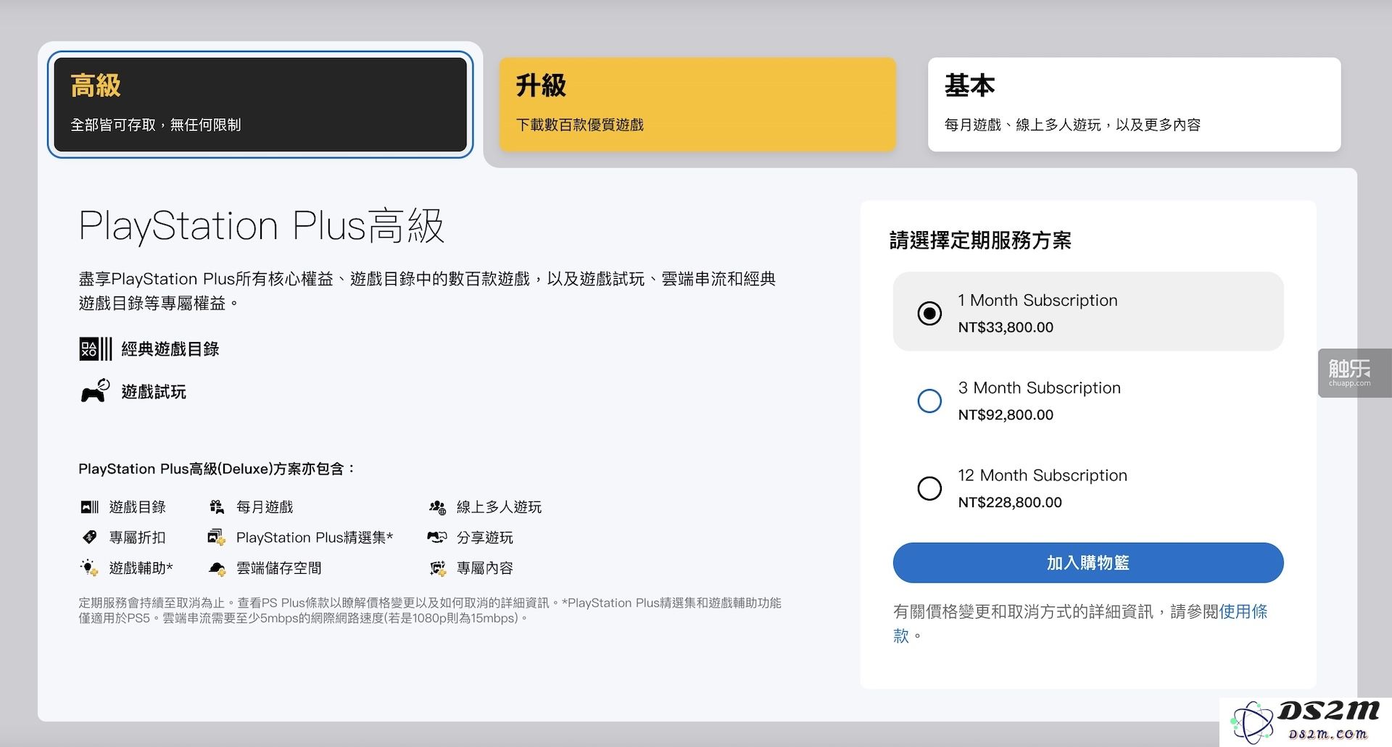Click the 每月遊戲 label
The height and width of the screenshot is (747, 1392).
click(x=265, y=507)
